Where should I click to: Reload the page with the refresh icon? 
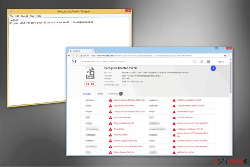pos(77,56)
